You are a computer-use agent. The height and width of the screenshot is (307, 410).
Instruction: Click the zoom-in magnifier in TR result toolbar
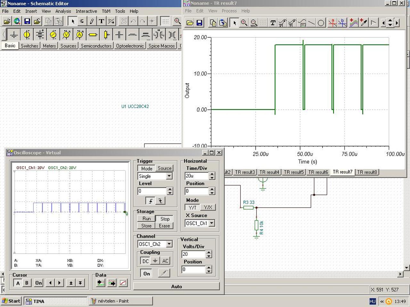click(244, 23)
